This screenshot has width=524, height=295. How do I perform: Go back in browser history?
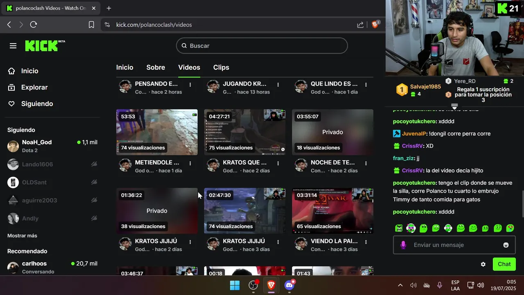[9, 25]
